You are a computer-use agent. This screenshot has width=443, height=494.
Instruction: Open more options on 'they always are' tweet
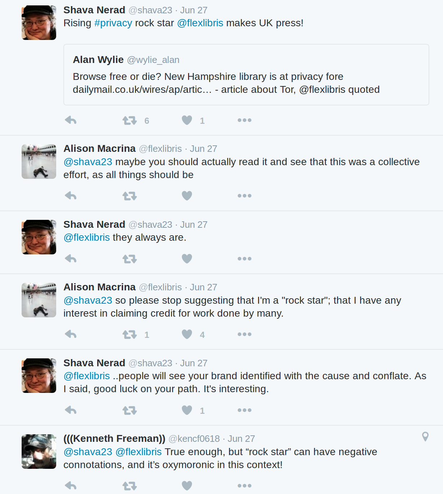click(245, 259)
